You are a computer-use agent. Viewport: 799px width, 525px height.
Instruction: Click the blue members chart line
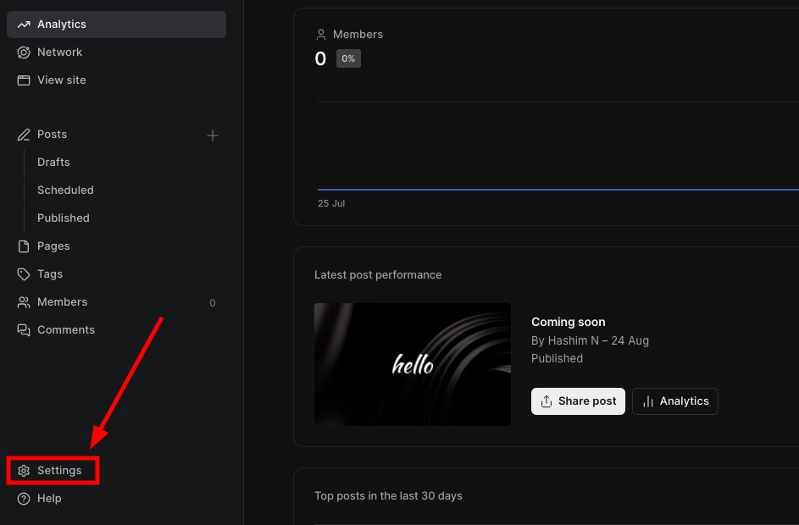558,190
